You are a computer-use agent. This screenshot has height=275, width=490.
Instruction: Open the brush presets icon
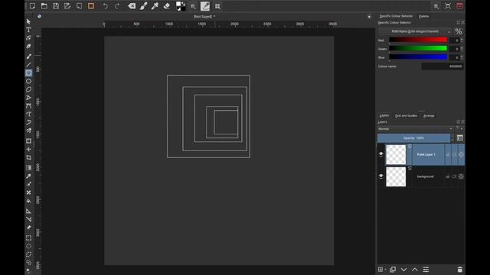click(143, 6)
